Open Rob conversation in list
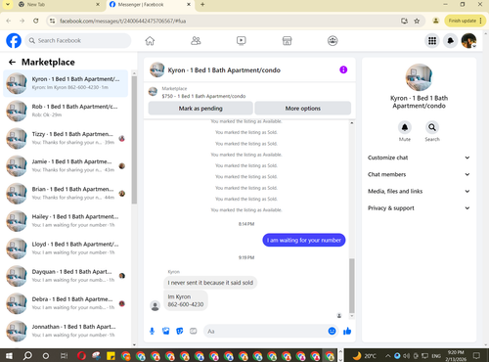 pos(66,111)
